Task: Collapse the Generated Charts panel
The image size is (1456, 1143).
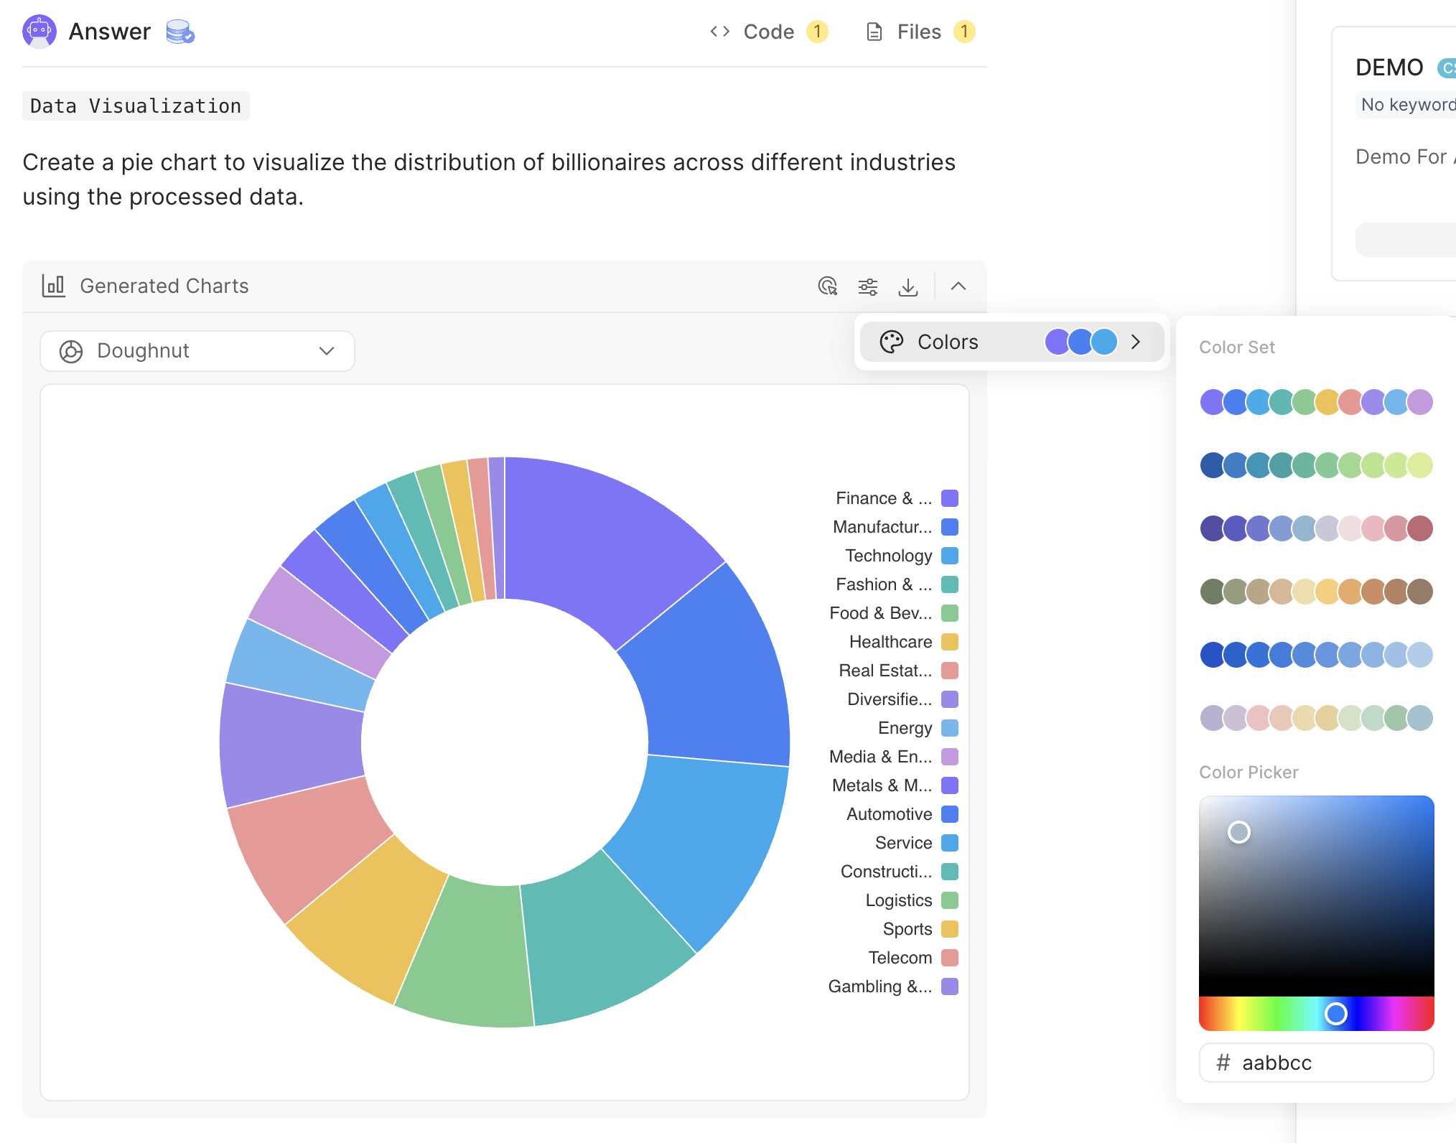Action: pos(958,286)
